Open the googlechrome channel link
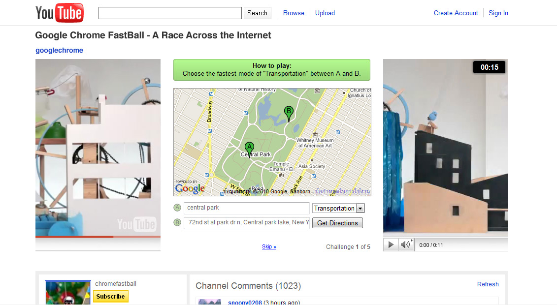 (x=59, y=50)
